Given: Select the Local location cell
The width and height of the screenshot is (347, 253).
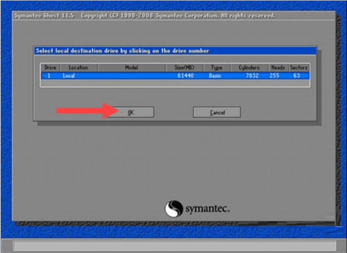Looking at the screenshot, I should [x=69, y=75].
